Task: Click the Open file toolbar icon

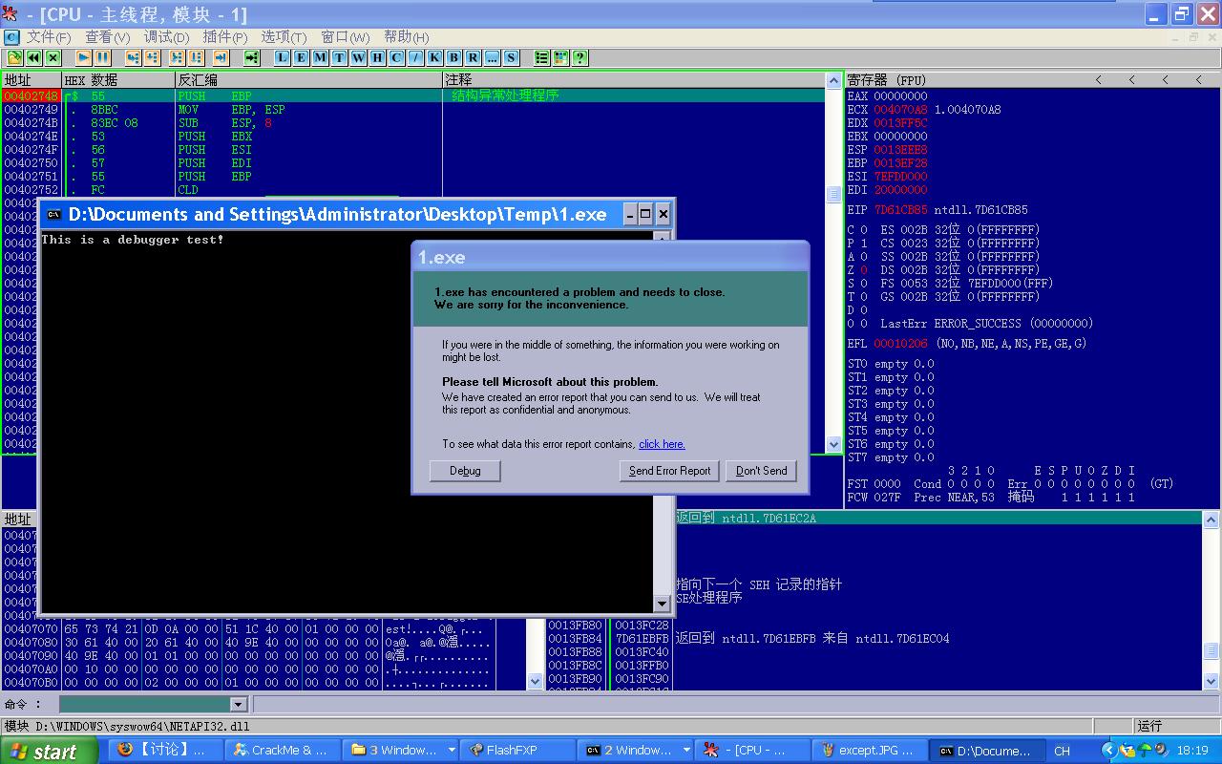Action: (x=14, y=57)
